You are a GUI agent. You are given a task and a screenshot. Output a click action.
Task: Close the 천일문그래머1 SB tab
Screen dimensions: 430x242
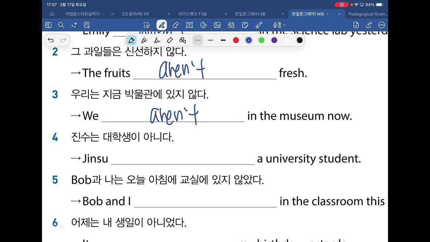coord(283,14)
